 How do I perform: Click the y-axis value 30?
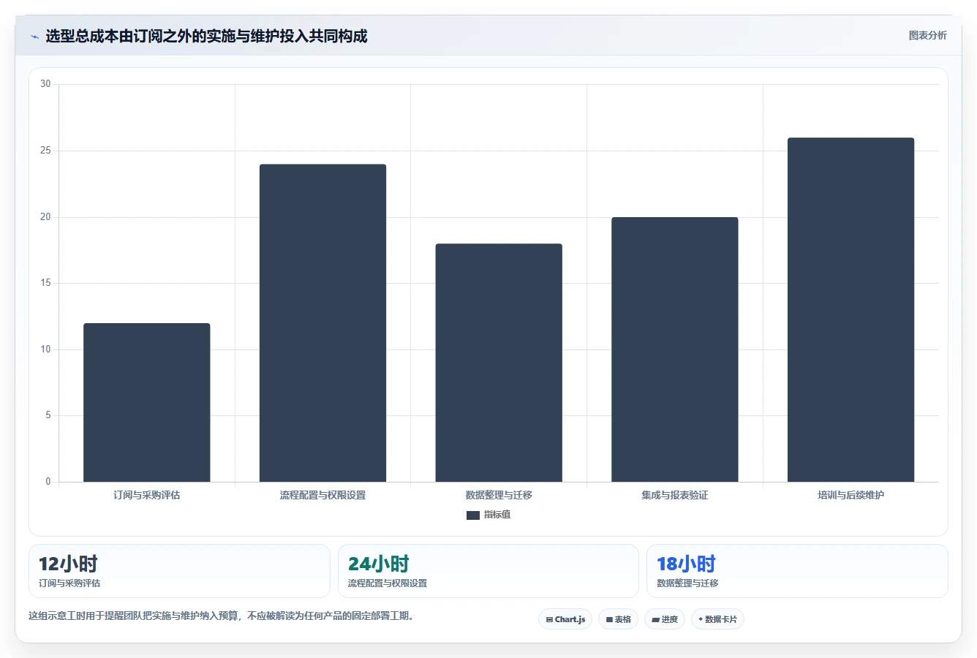[45, 84]
